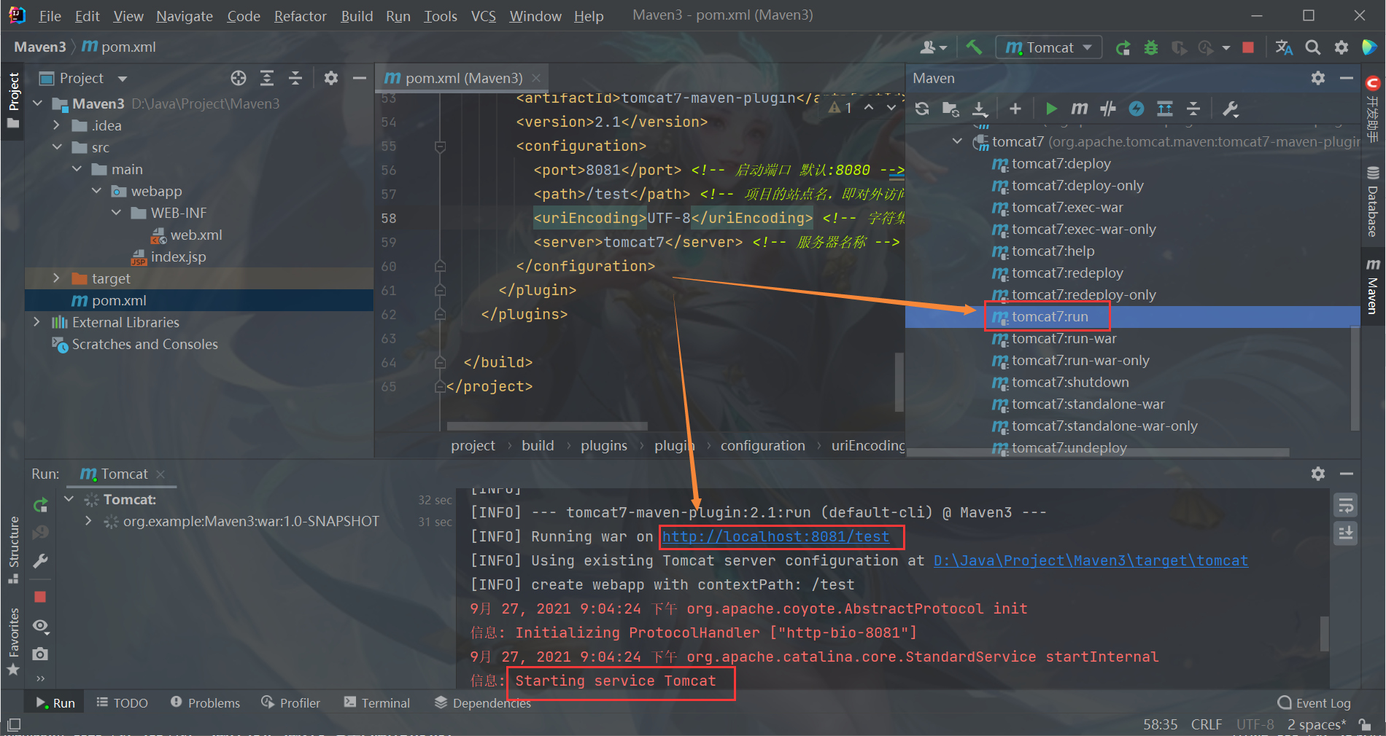Collapse the WEB-INF folder
1386x736 pixels.
click(x=116, y=213)
